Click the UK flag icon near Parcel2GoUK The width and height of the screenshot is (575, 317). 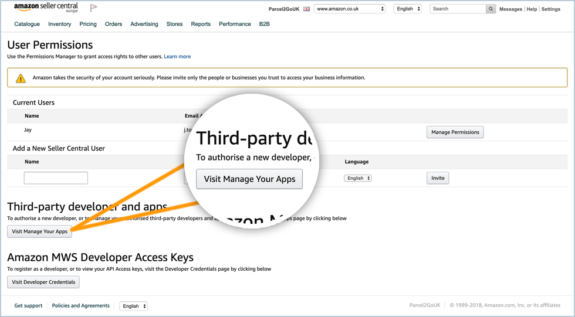coord(306,9)
